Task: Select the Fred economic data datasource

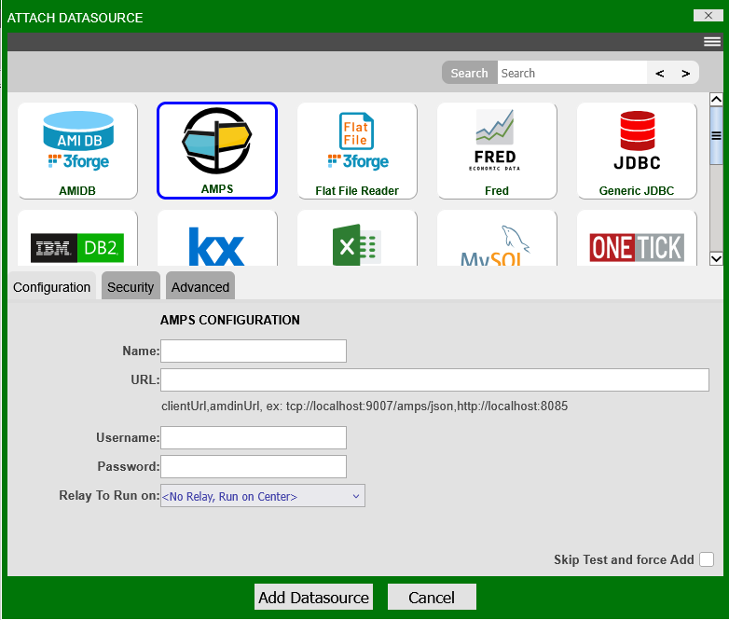Action: point(497,150)
